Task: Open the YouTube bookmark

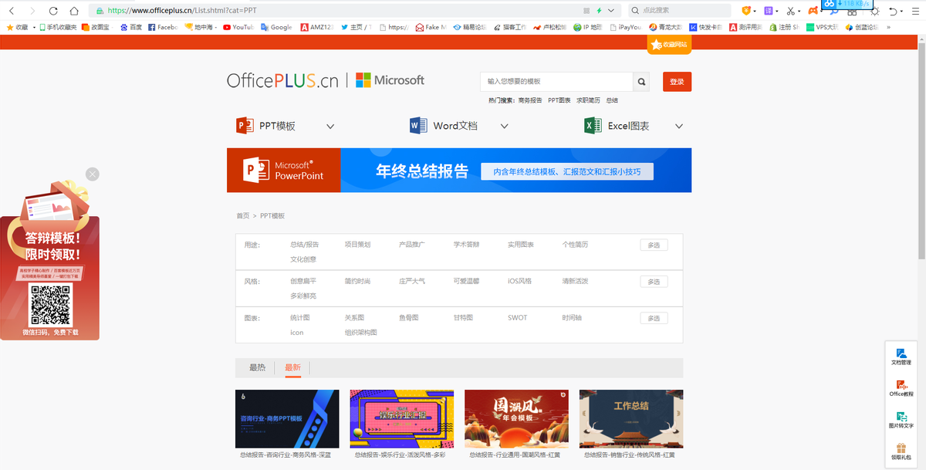Action: coord(238,27)
